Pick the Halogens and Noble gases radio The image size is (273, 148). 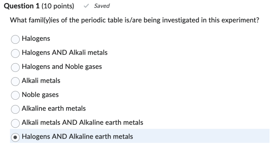click(x=15, y=67)
